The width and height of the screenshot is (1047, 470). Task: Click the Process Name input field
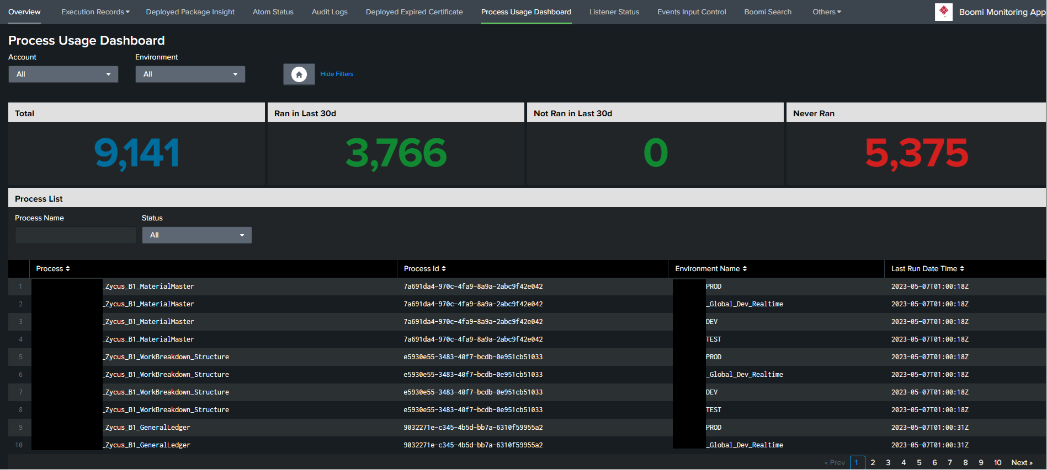coord(76,235)
